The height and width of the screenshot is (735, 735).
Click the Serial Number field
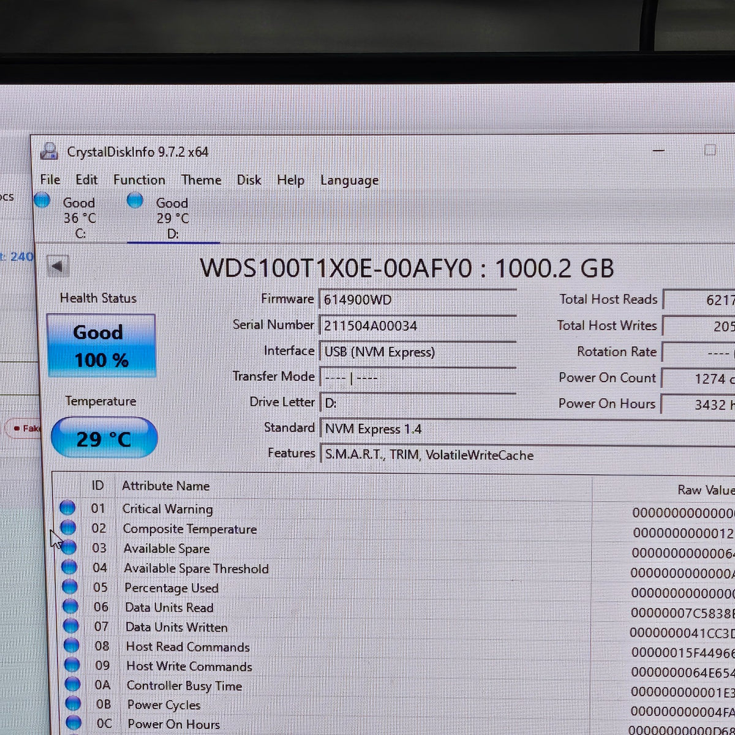418,326
